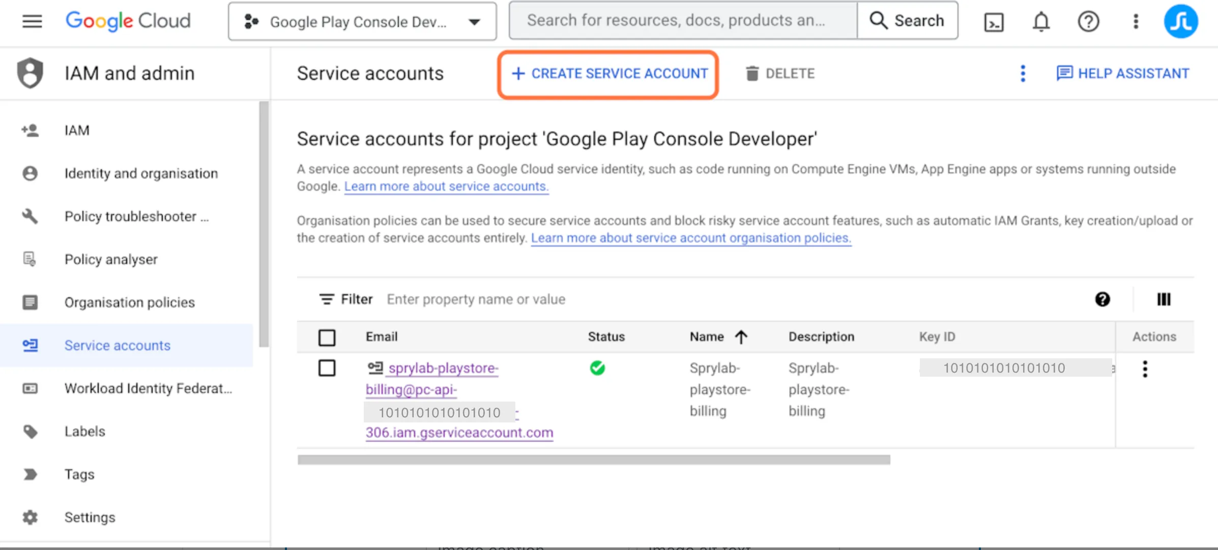Screen dimensions: 1218x550
Task: Click the IAM and admin shield icon
Action: click(x=30, y=73)
